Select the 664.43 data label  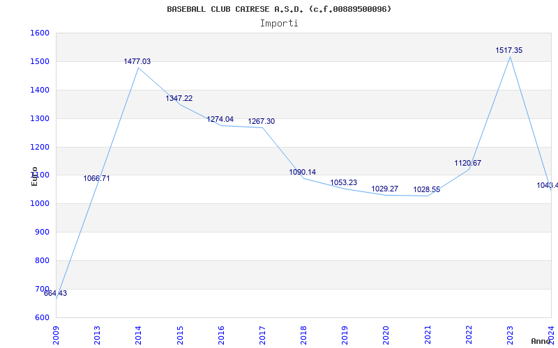point(56,293)
